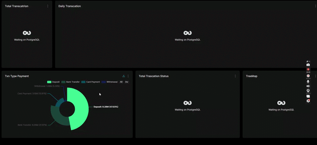This screenshot has height=145, width=317.
Task: Pause the screen recording
Action: click(308, 76)
